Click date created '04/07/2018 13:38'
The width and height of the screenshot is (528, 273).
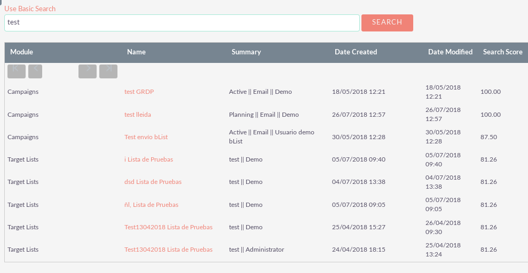pos(358,182)
